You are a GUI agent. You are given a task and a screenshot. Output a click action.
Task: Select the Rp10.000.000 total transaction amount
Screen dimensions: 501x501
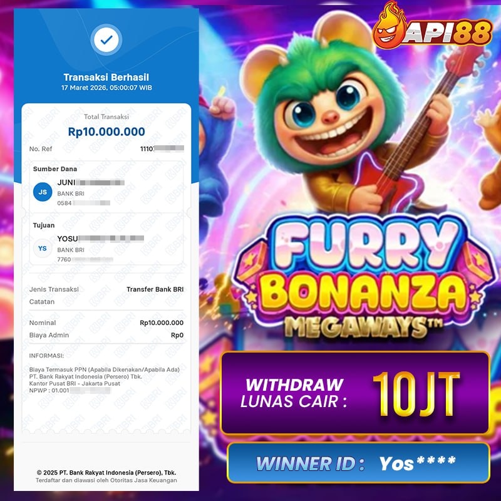[106, 132]
